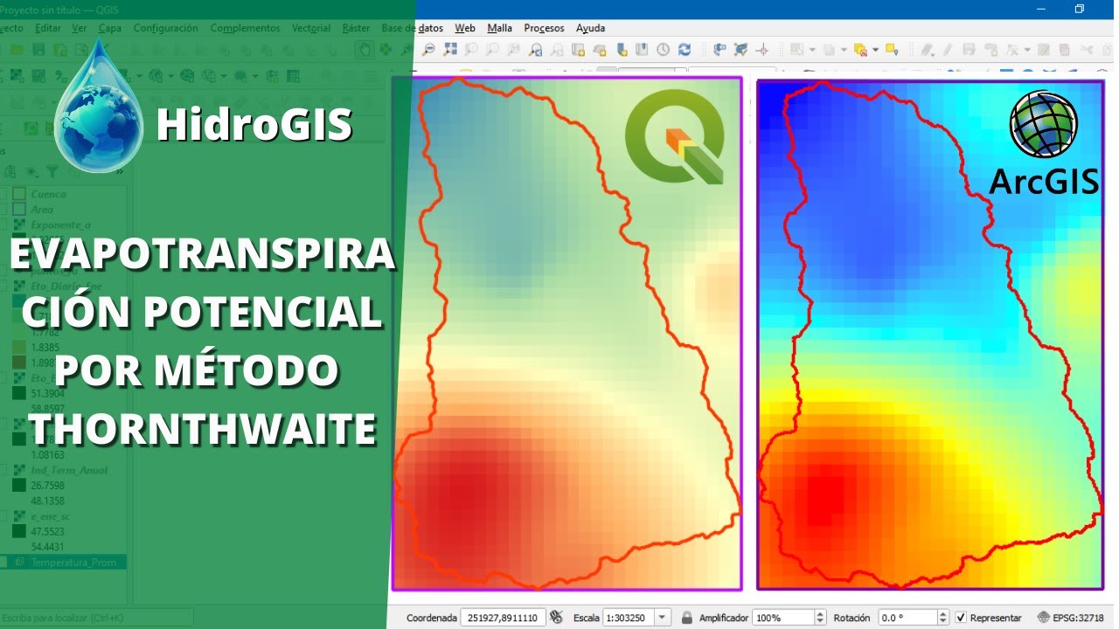Click the Select by Location yellow icon

pos(891,50)
